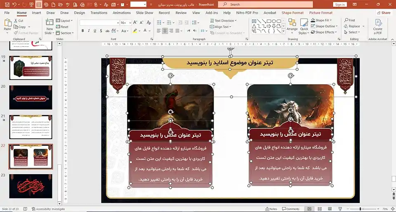Toggle Bold formatting
Viewport: 396px width, 212px height.
coord(82,31)
